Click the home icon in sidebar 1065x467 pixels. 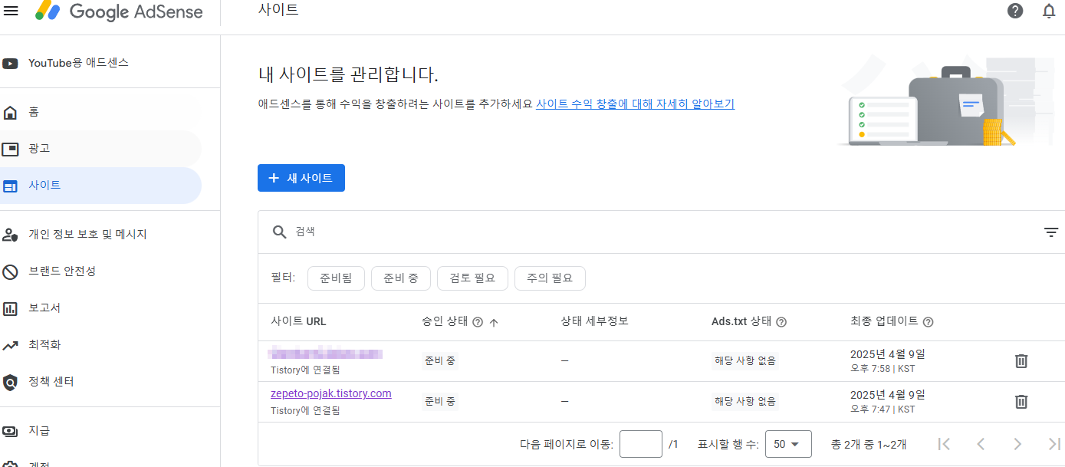point(10,113)
